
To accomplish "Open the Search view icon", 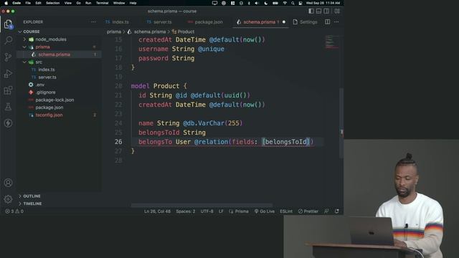I will (x=8, y=40).
